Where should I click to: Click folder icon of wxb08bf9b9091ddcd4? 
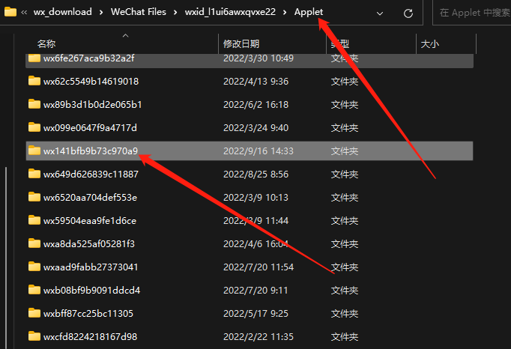tap(34, 290)
